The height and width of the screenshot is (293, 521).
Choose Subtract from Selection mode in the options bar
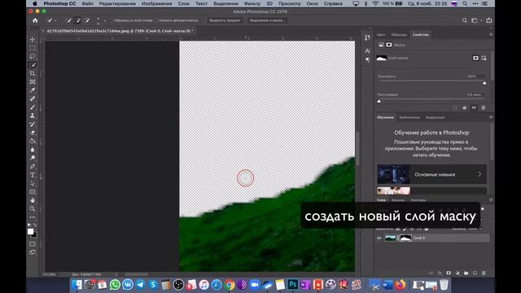click(87, 20)
